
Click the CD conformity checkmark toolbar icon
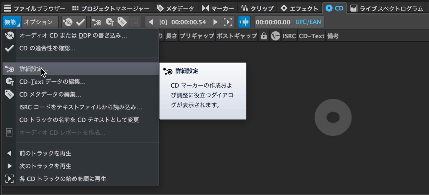[x=81, y=22]
